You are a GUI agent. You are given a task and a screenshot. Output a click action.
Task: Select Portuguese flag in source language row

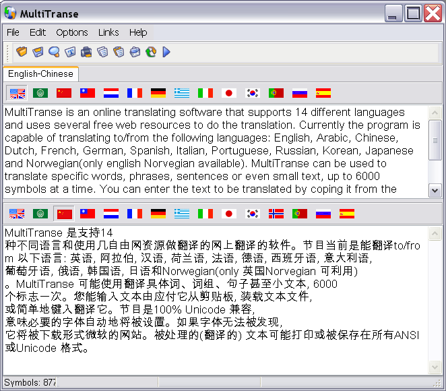(276, 93)
